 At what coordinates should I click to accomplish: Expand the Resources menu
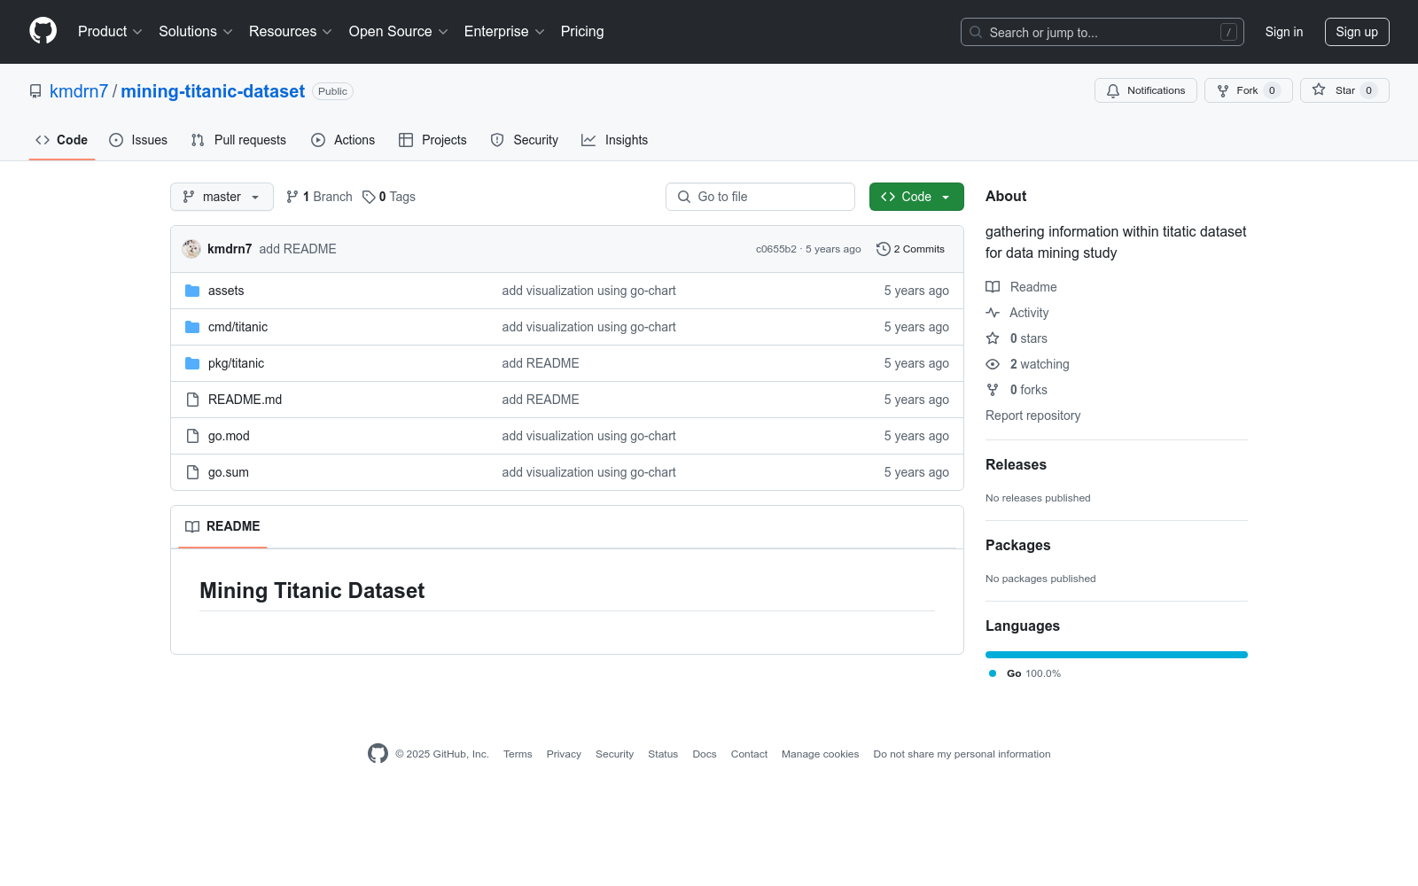click(291, 31)
